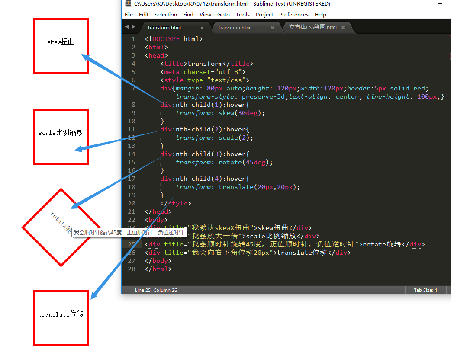451x352 pixels.
Task: Toggle the side bar panel switcher icon
Action: click(129, 290)
